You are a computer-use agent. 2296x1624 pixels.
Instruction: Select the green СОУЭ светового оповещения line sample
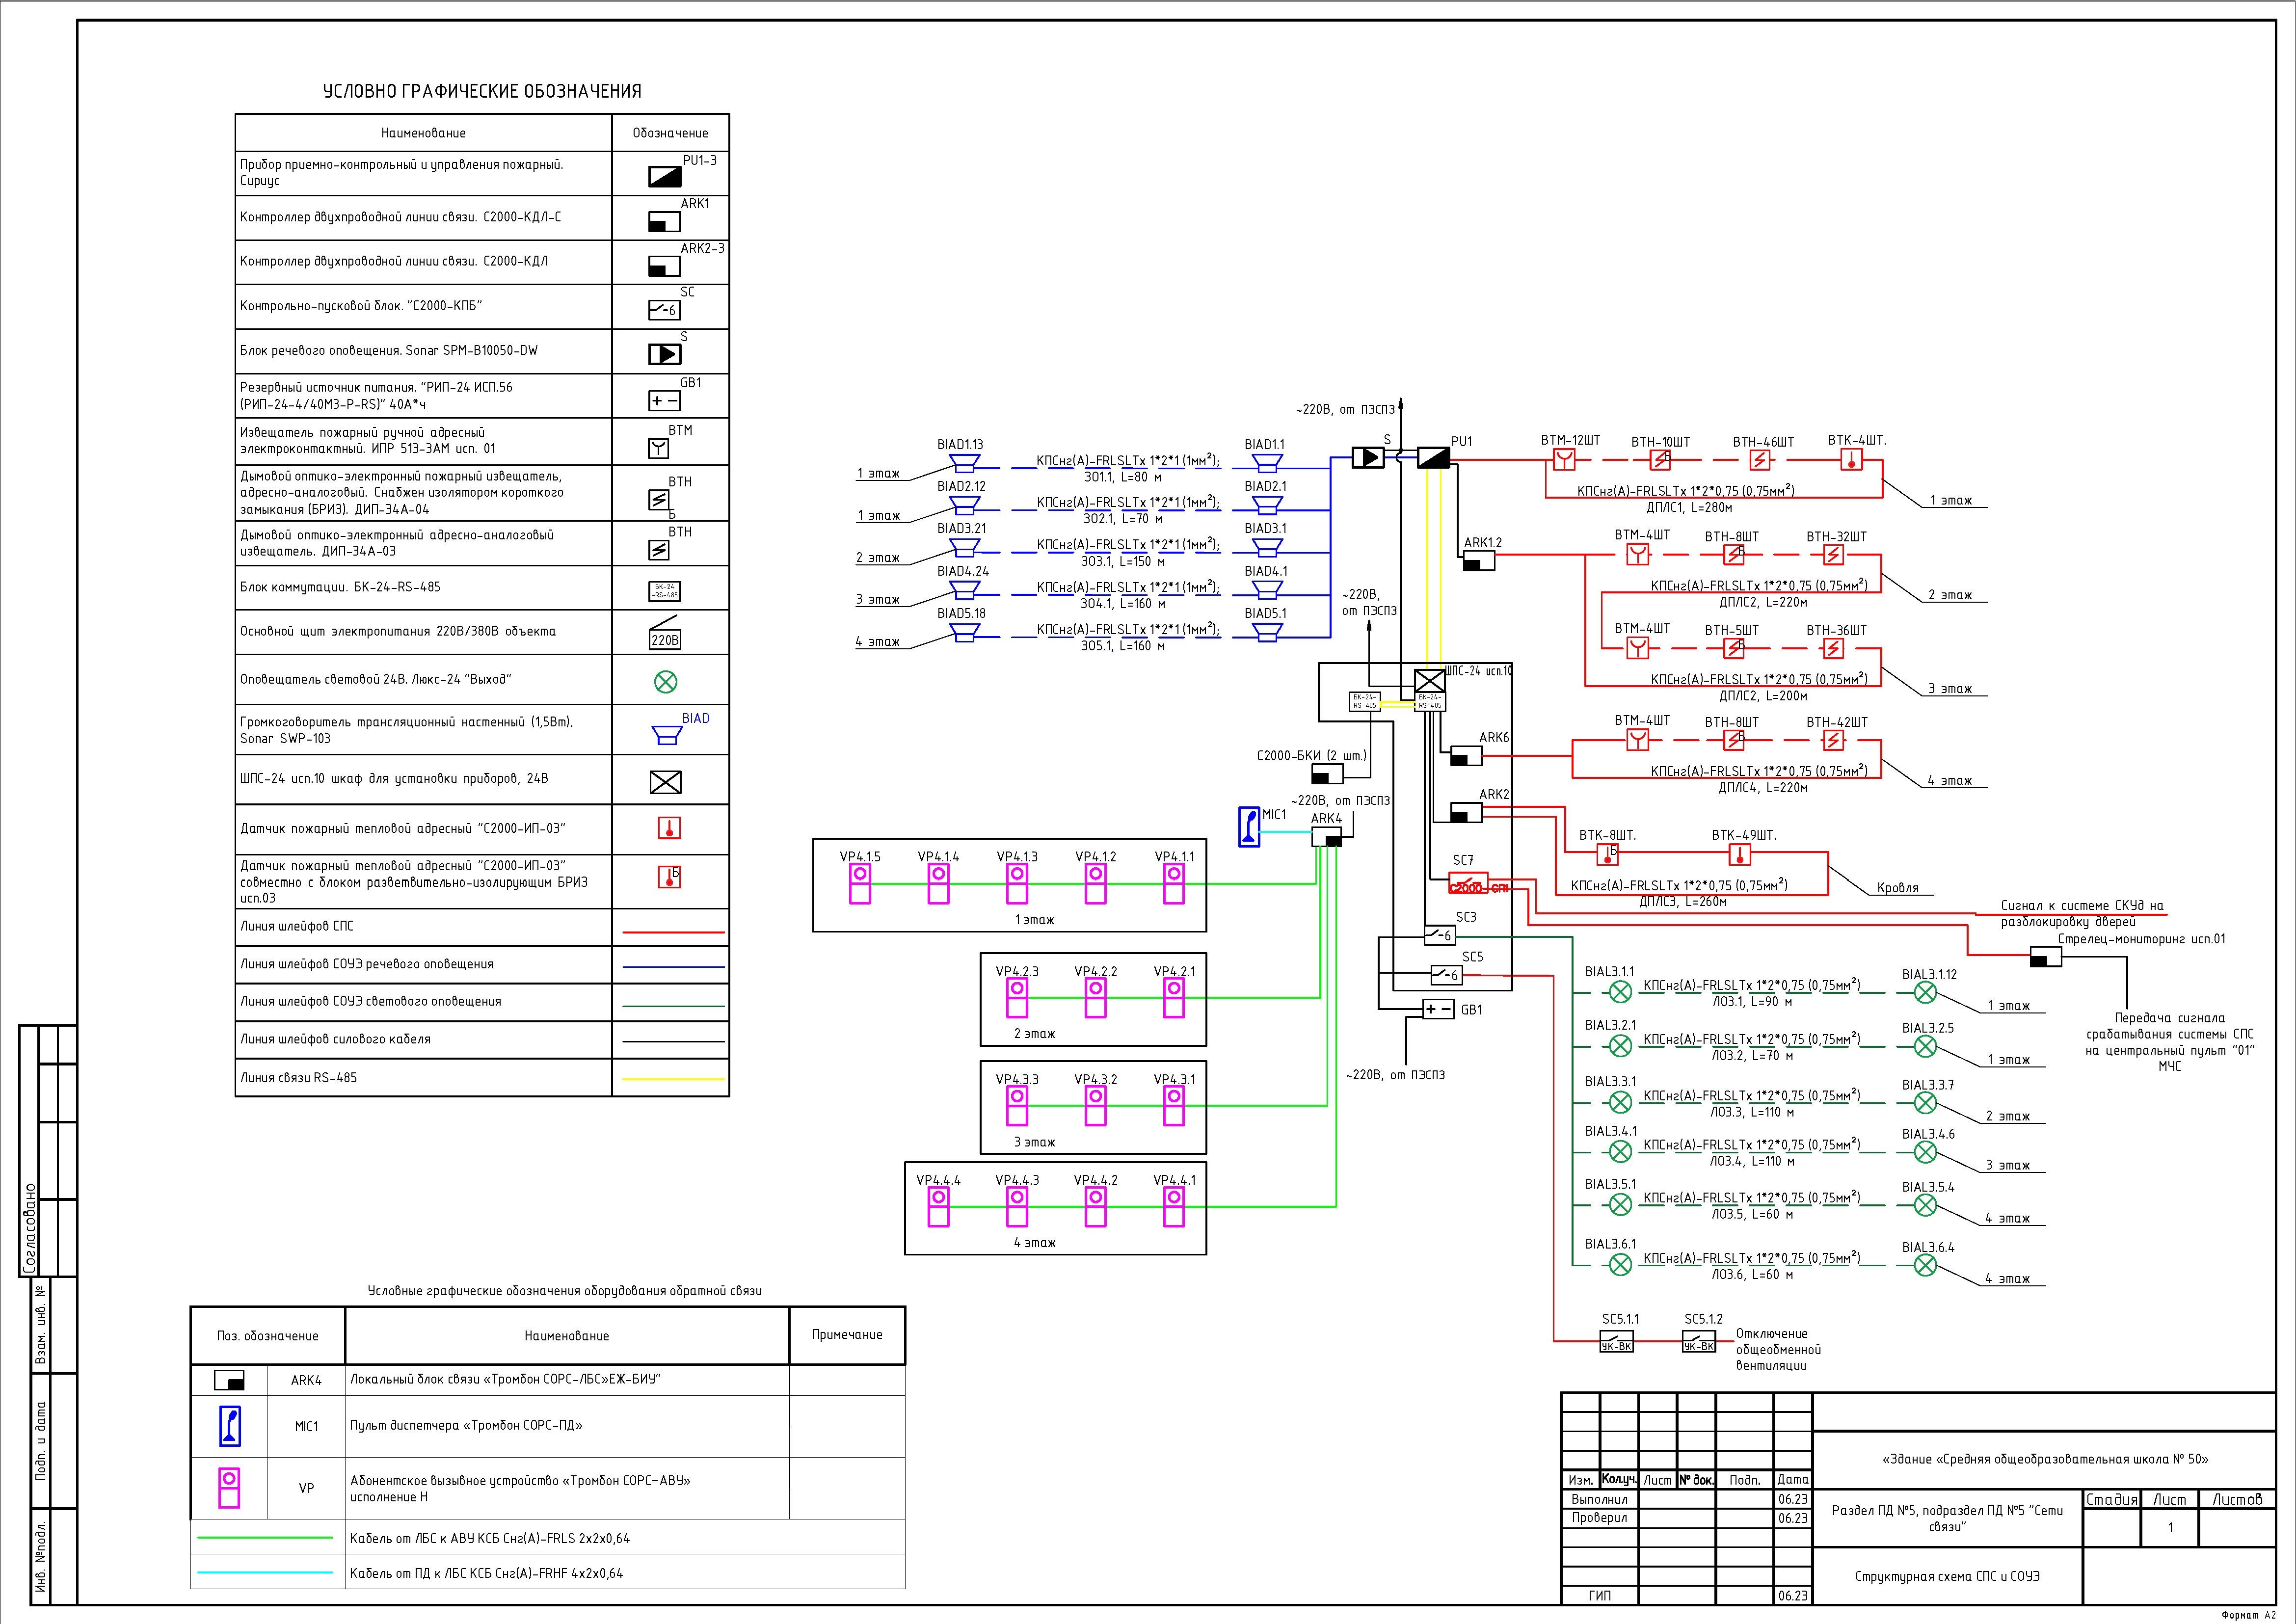coord(673,1005)
